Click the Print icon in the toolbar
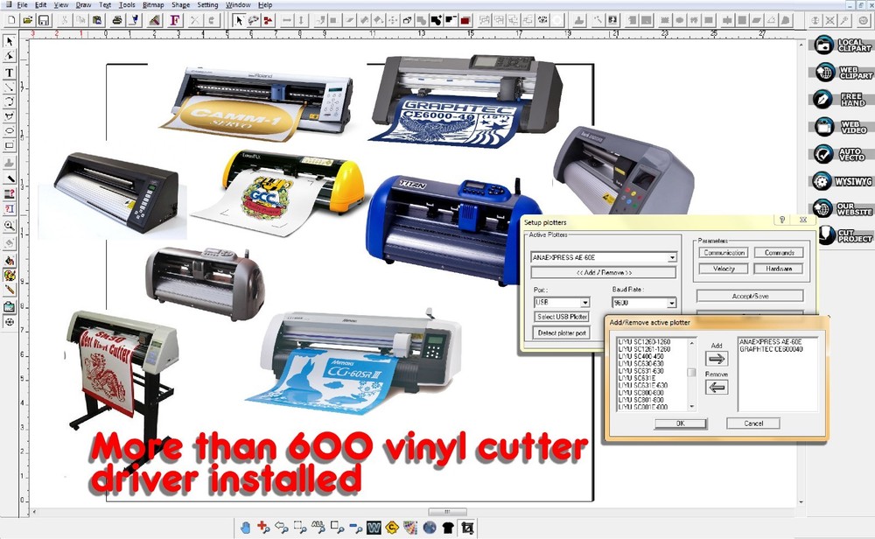Image resolution: width=875 pixels, height=539 pixels. 117,21
